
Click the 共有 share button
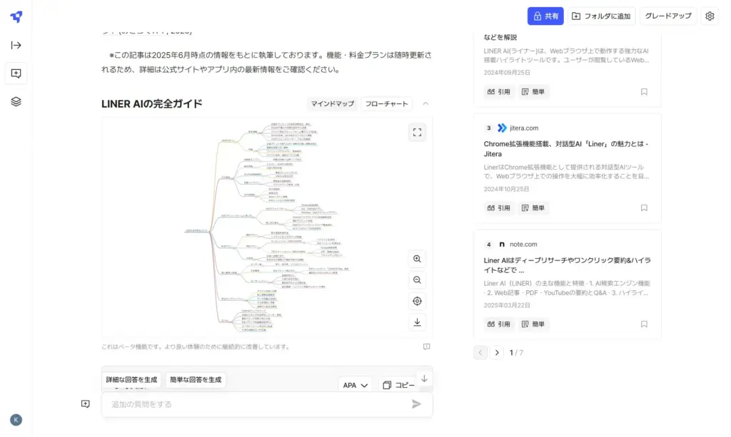coord(545,16)
